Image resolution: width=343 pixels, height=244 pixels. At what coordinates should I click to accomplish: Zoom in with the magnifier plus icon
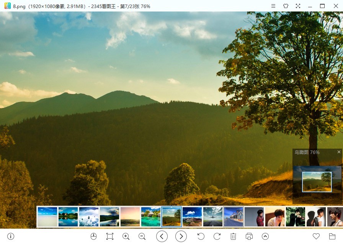(x=126, y=236)
